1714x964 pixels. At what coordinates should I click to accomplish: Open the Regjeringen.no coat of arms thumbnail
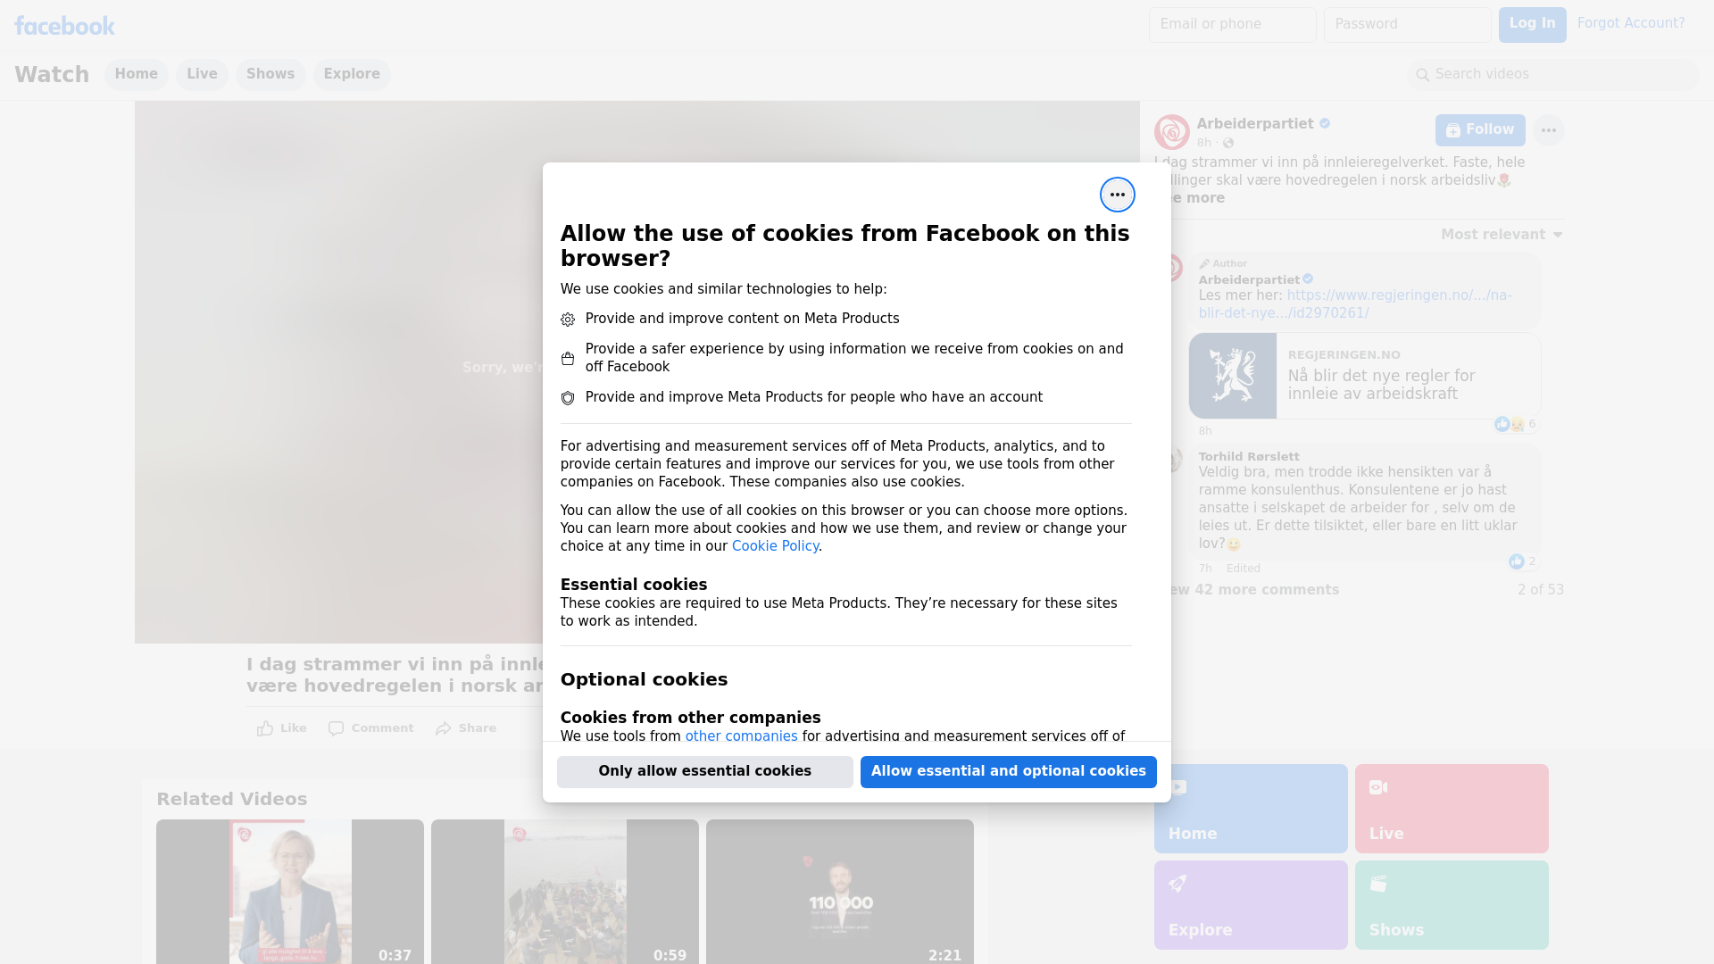(x=1232, y=376)
